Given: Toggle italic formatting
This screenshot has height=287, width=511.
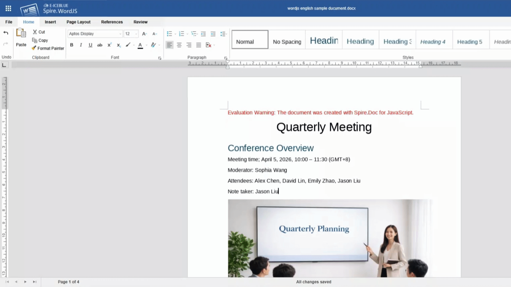Looking at the screenshot, I should 81,45.
